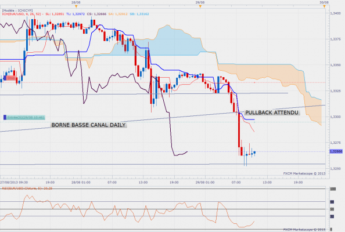
Task: Select the SB: 1,33162 legend value
Action: tap(139, 14)
